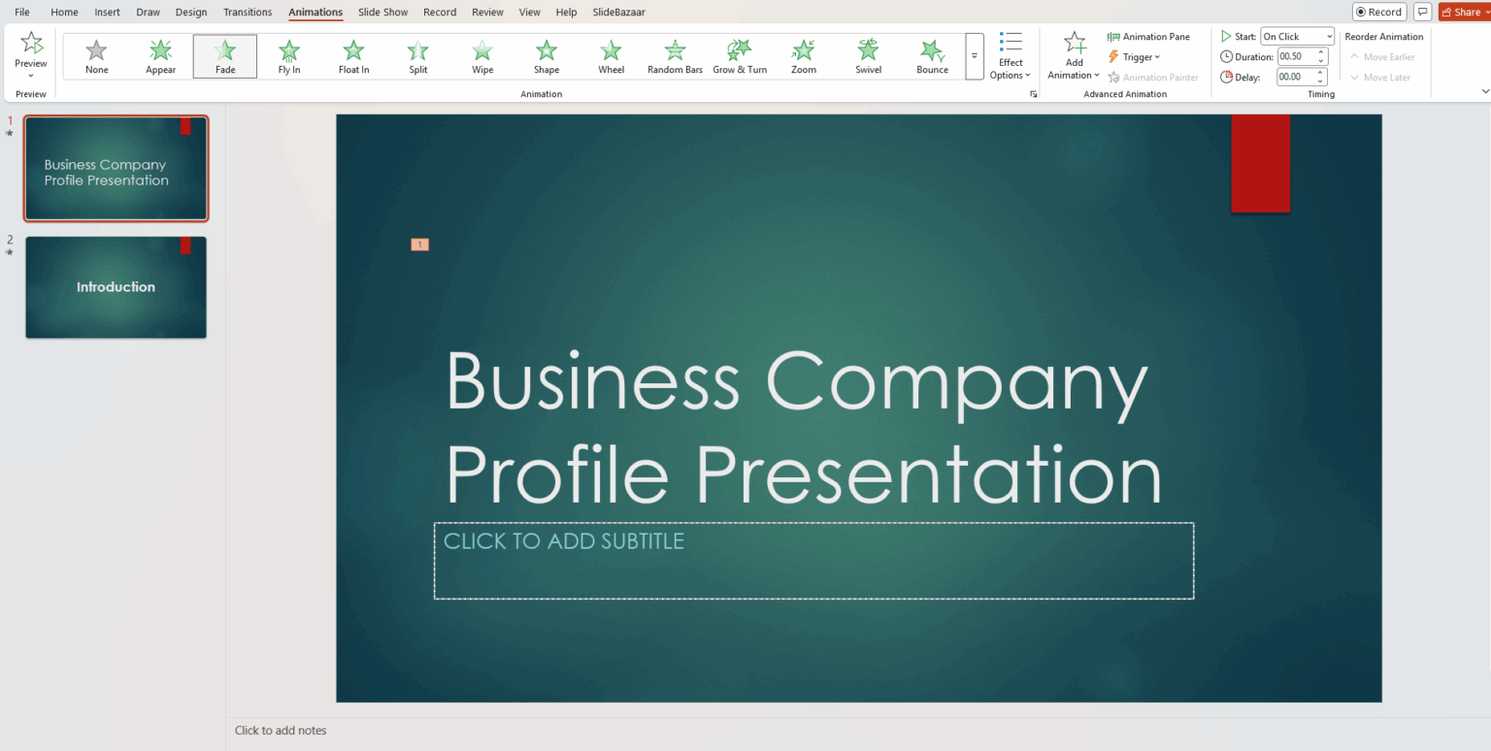
Task: Click the subtitle placeholder on slide
Action: click(813, 561)
